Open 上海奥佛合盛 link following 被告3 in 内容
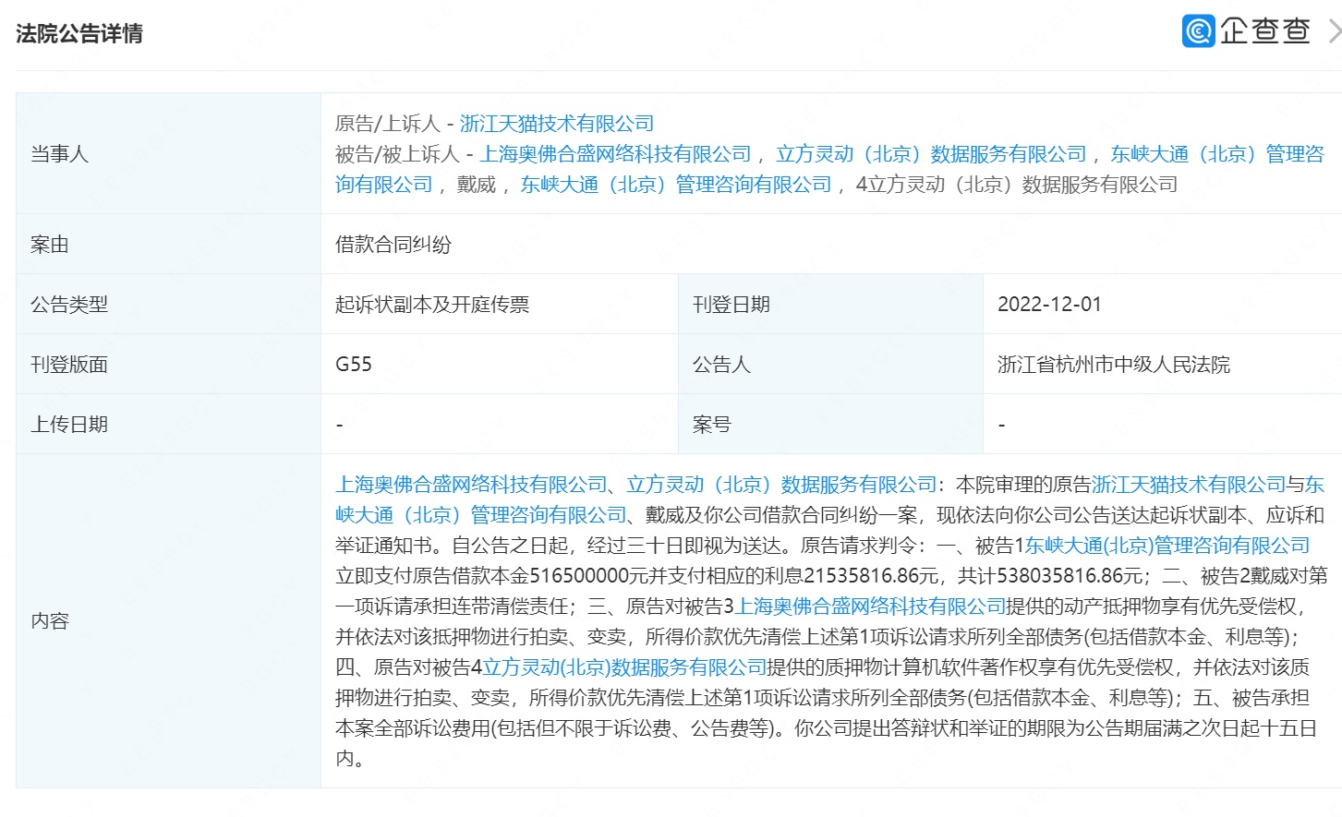Image resolution: width=1342 pixels, height=817 pixels. click(x=869, y=607)
